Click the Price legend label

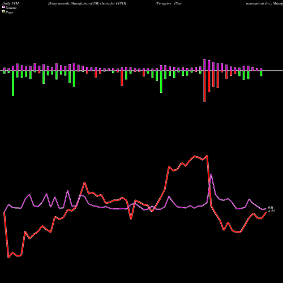pos(9,12)
